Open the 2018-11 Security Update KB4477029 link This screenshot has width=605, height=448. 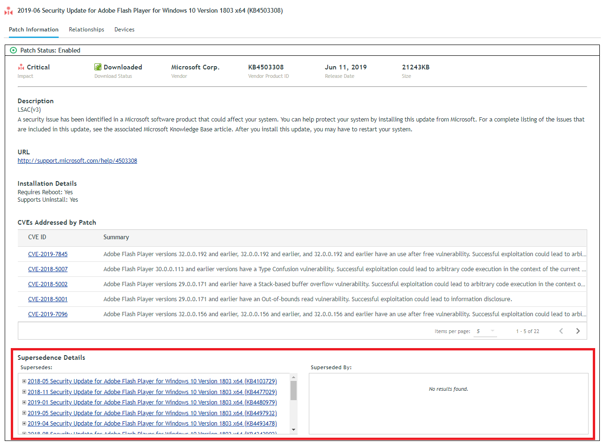152,392
